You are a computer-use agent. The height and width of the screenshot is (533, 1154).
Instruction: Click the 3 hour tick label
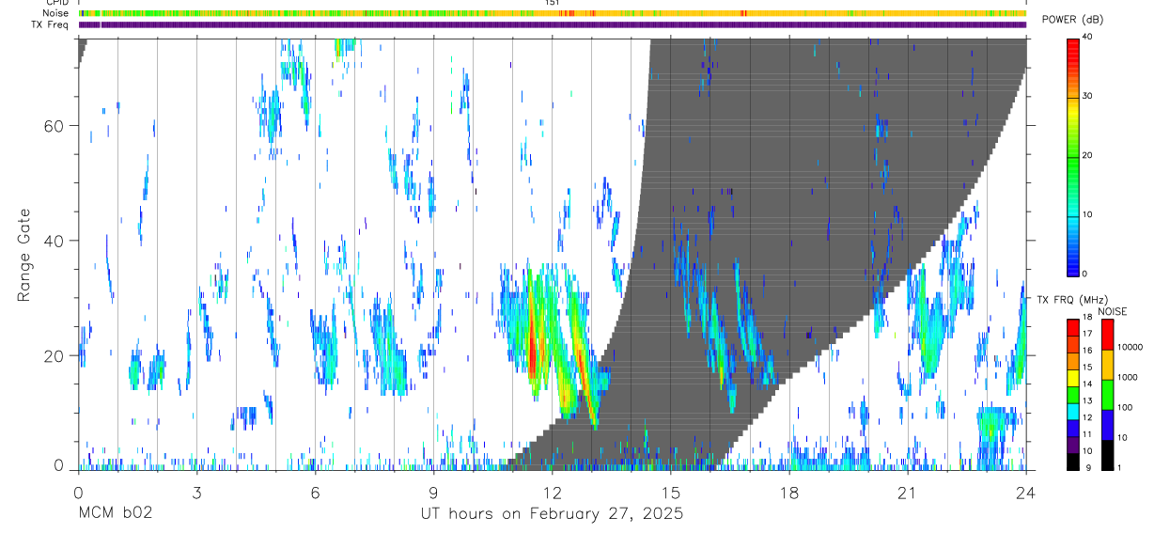pos(196,493)
